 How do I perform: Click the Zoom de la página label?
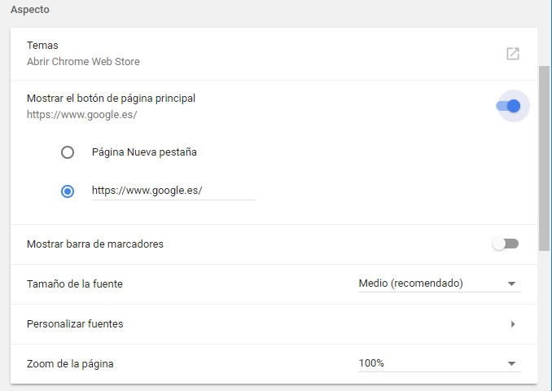(70, 364)
